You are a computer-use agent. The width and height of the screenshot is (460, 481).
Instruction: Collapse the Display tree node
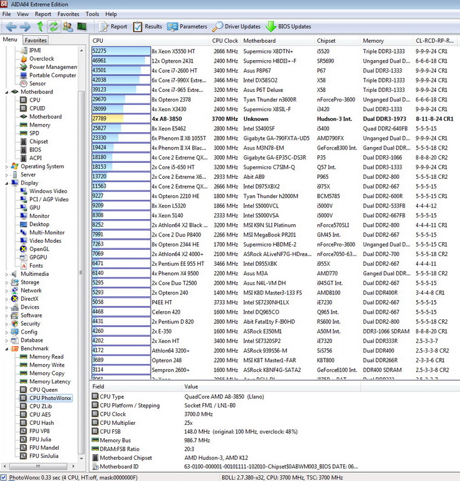(6, 183)
